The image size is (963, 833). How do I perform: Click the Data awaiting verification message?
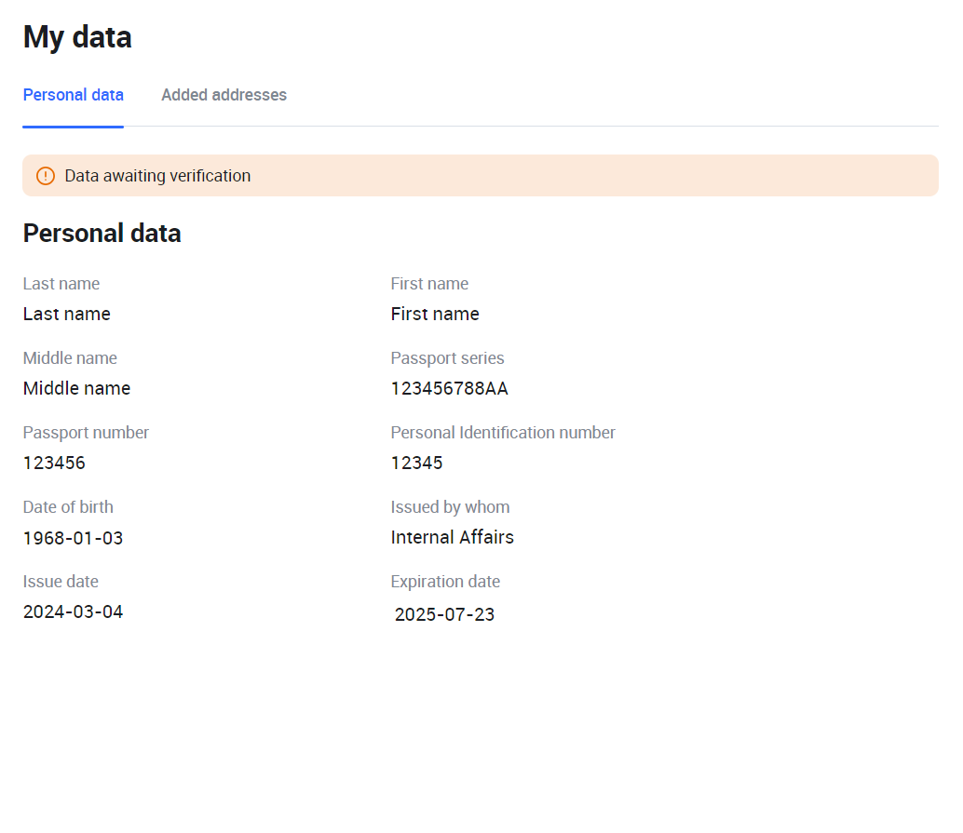[157, 176]
